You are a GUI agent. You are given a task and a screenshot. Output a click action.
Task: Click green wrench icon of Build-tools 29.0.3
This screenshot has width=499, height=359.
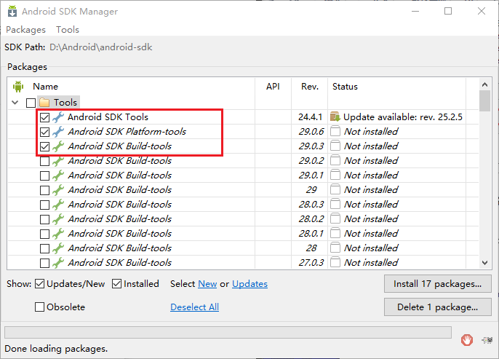click(x=58, y=146)
